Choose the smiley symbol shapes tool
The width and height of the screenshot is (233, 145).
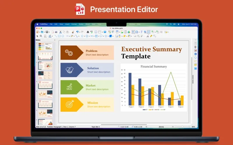click(x=87, y=36)
